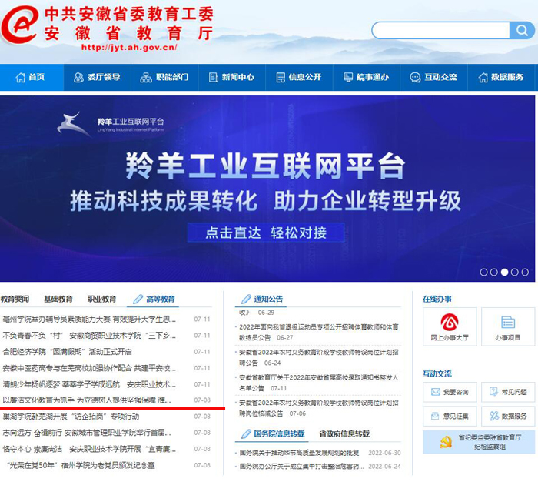Image resolution: width=538 pixels, height=482 pixels.
Task: Open article 合肥经济学院"圆满假期"活动正式开启
Action: [x=68, y=352]
